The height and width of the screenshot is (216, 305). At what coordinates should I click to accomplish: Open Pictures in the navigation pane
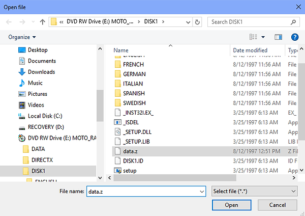(x=38, y=94)
